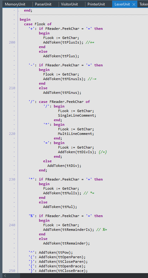Click the AddToken(ttMulIs) statement
The height and width of the screenshot is (278, 148).
coord(62,193)
